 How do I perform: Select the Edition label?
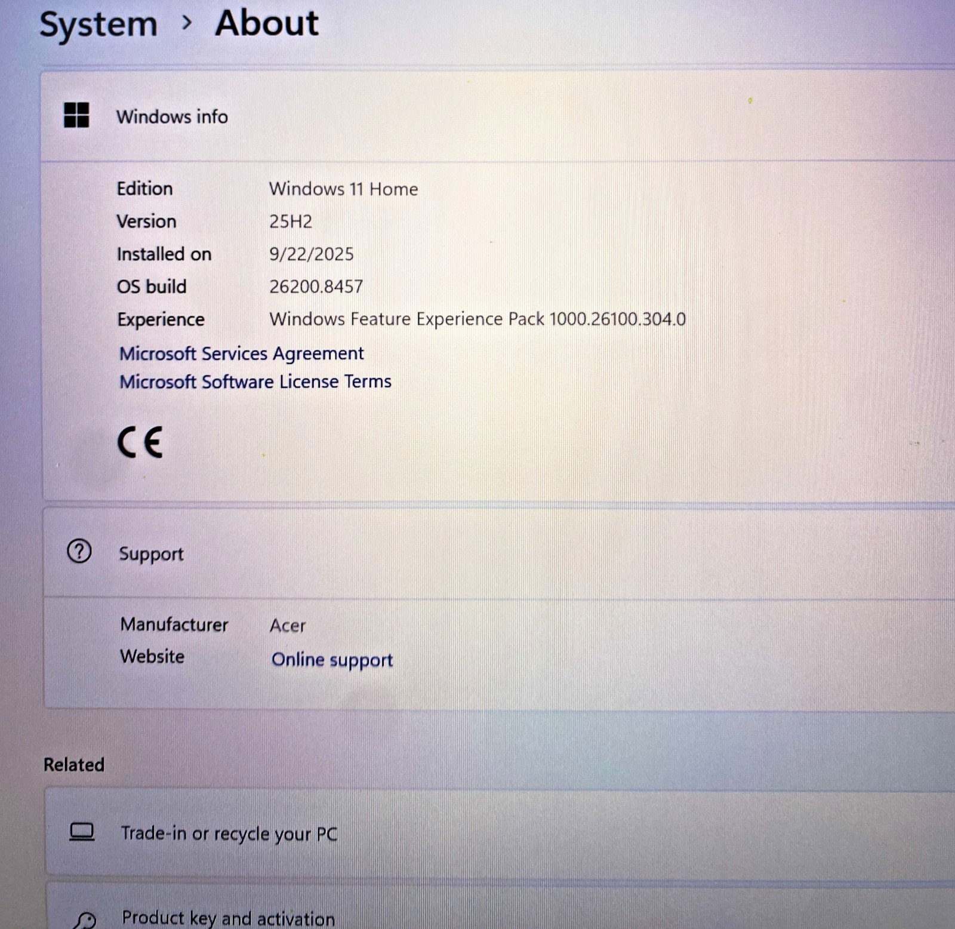coord(144,189)
